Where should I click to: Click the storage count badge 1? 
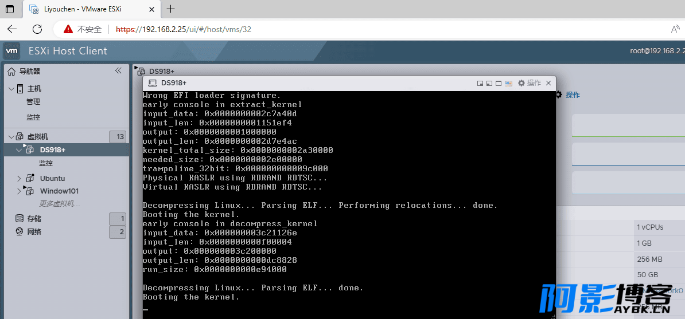(x=118, y=219)
